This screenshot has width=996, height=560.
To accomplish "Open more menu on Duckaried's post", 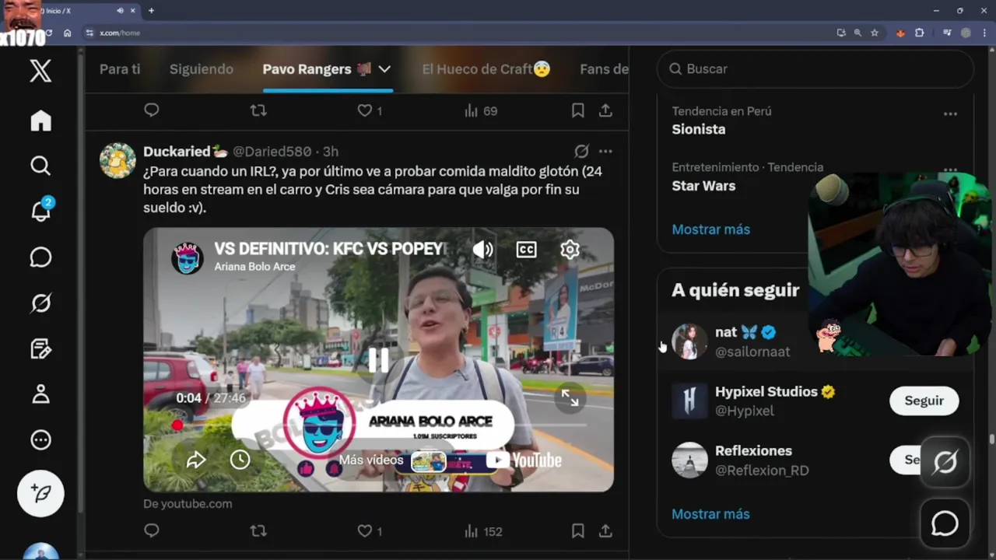I will [605, 151].
